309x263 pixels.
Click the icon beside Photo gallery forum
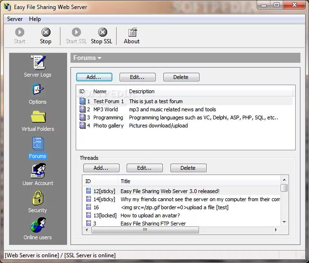click(82, 126)
